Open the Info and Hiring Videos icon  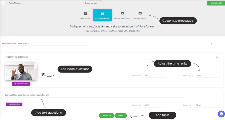point(122,14)
